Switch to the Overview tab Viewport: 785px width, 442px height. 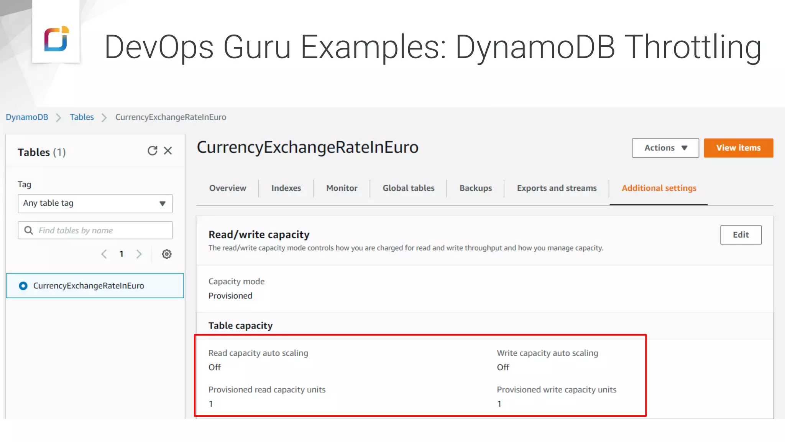tap(228, 188)
